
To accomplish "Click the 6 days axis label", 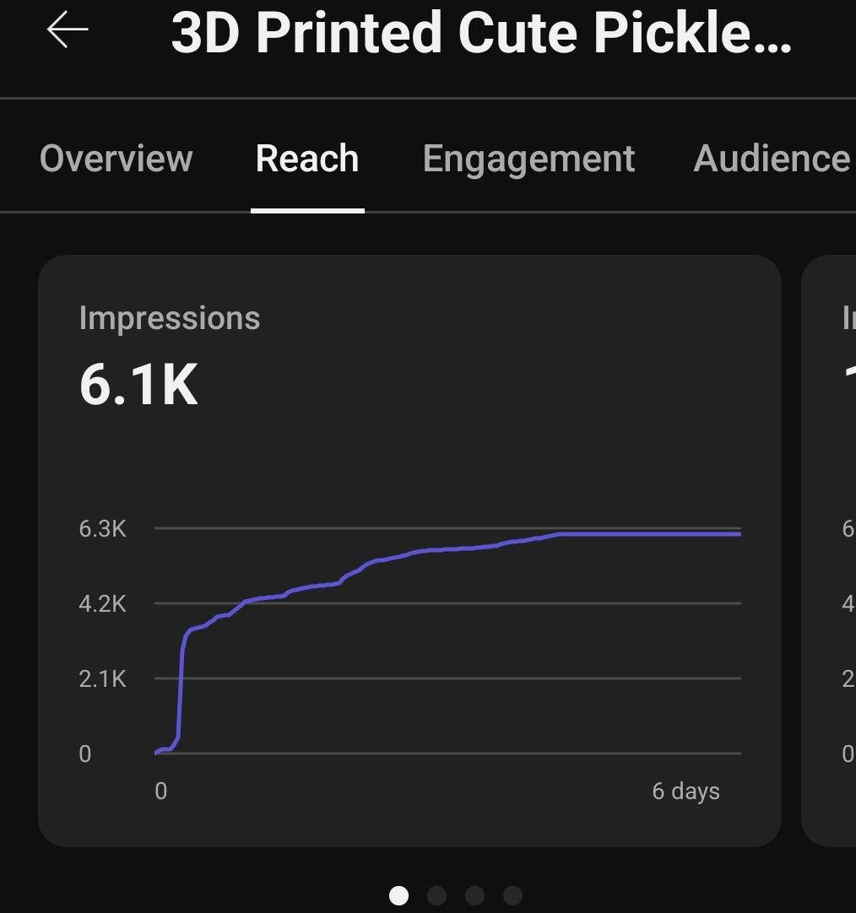I will [685, 791].
